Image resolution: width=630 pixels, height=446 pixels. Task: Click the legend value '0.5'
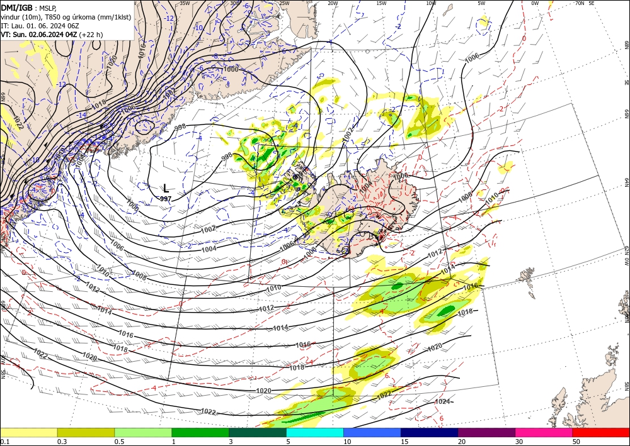coord(120,442)
